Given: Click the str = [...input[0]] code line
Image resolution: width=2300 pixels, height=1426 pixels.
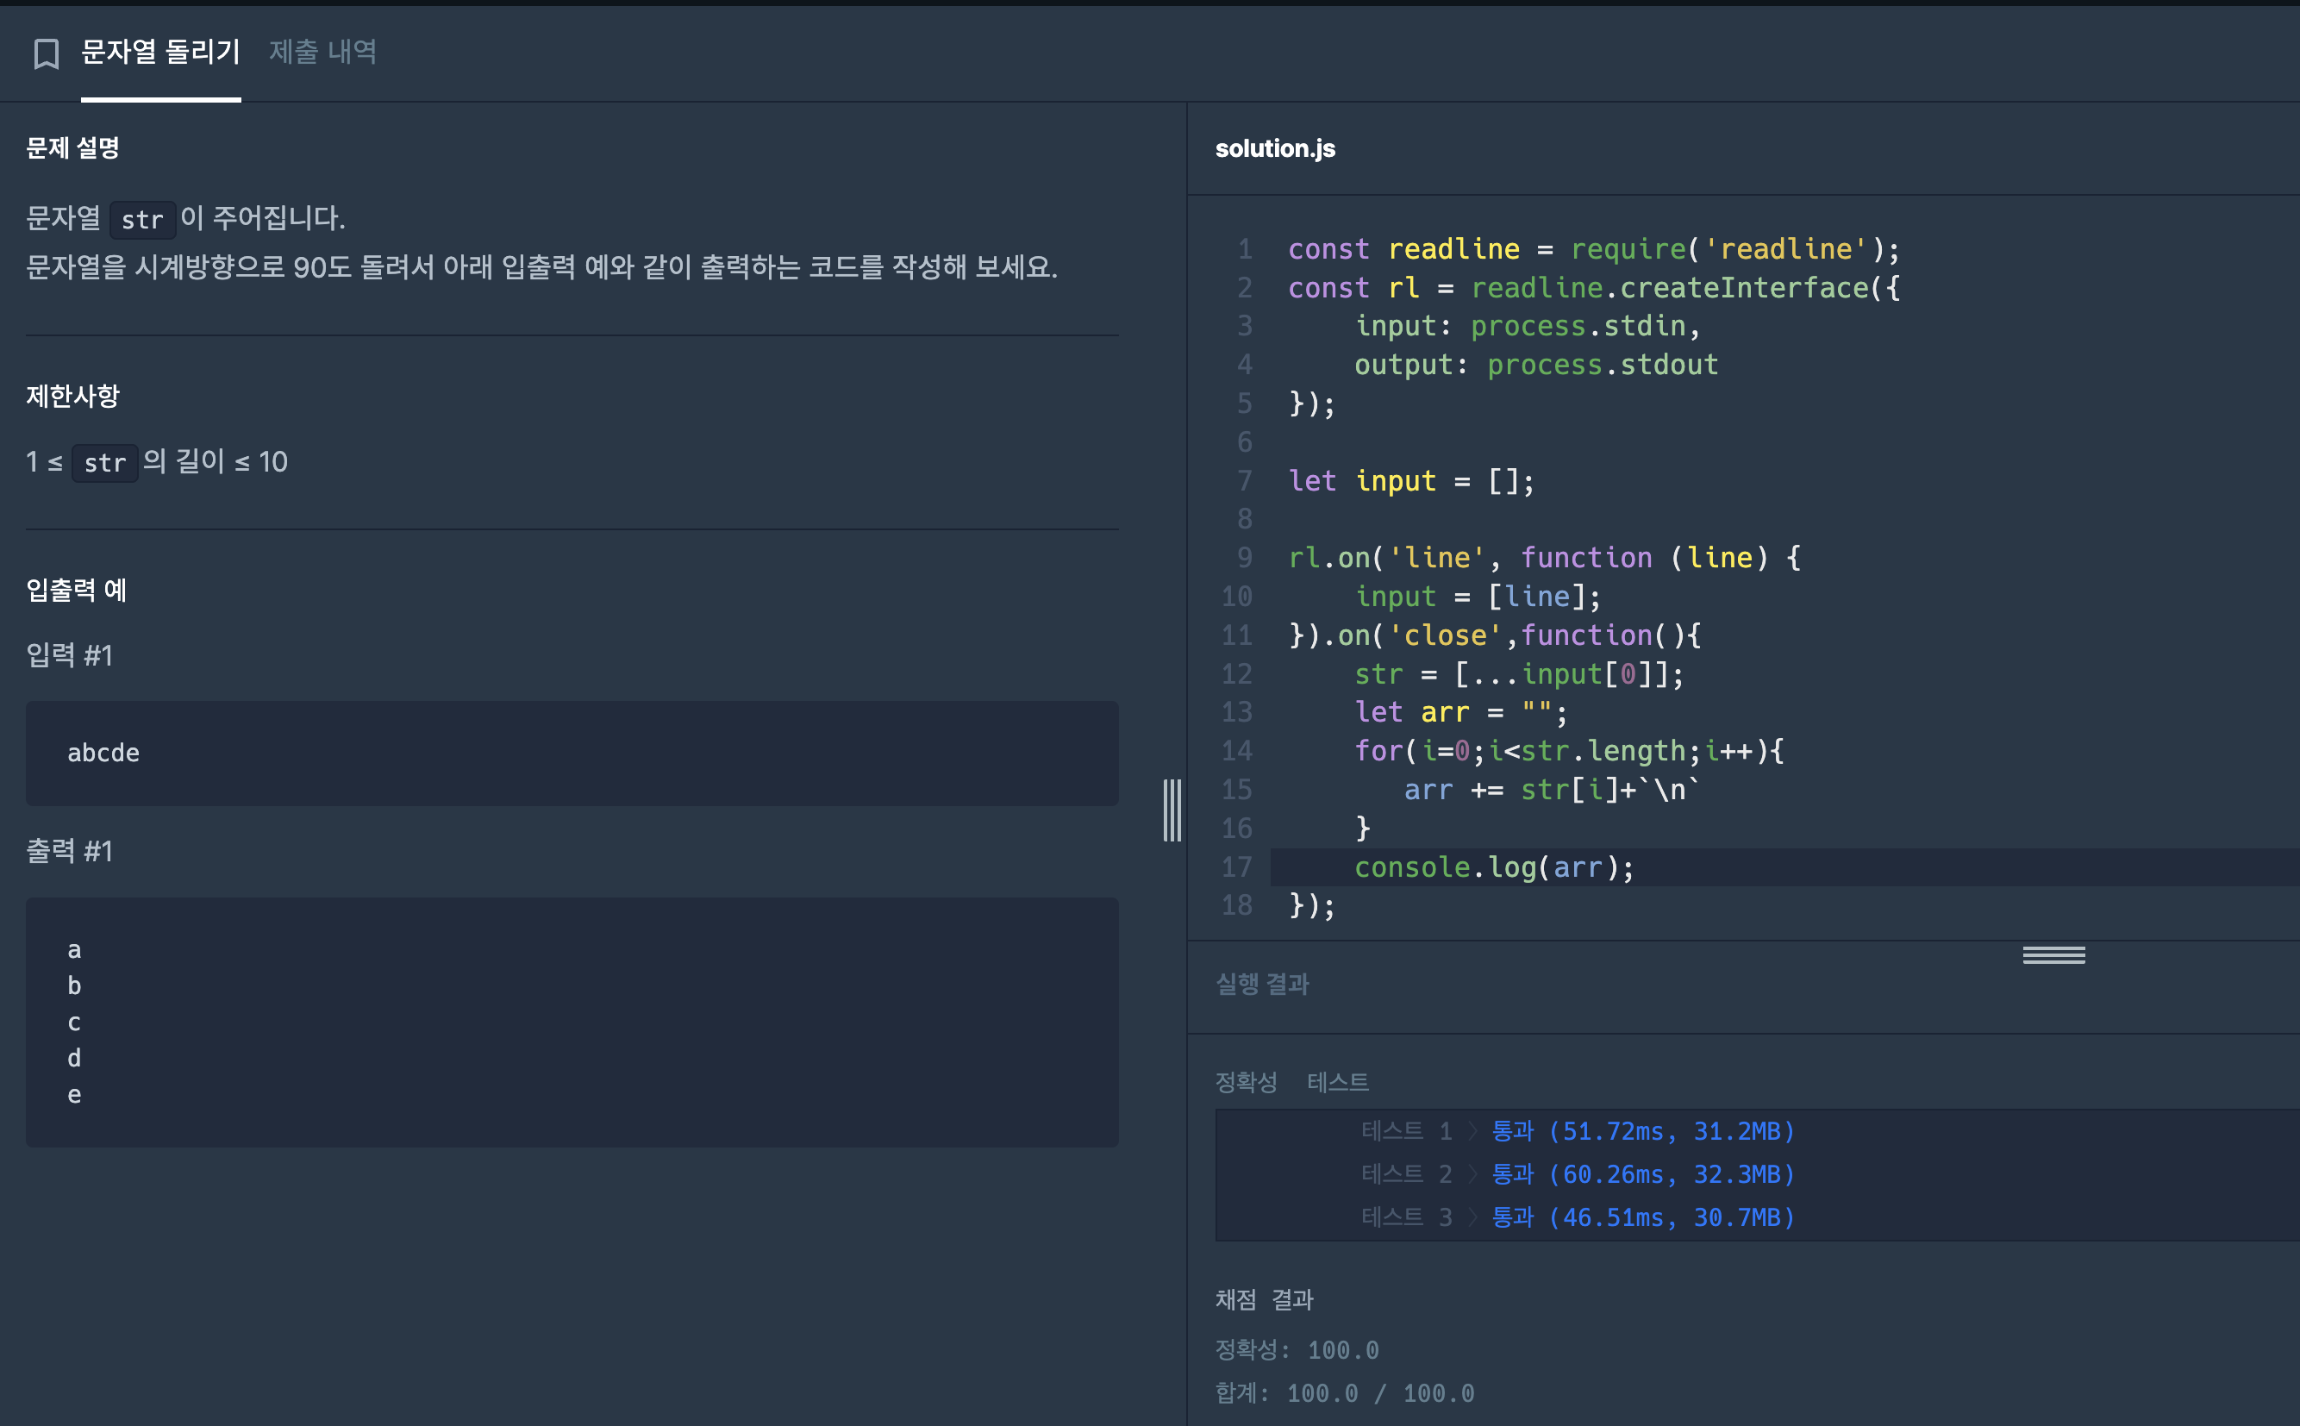Looking at the screenshot, I should pos(1519,674).
